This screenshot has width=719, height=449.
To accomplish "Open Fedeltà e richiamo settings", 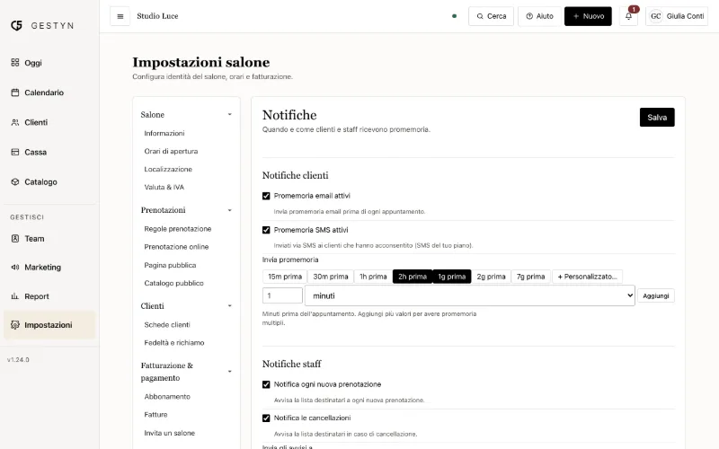I will [x=173, y=343].
